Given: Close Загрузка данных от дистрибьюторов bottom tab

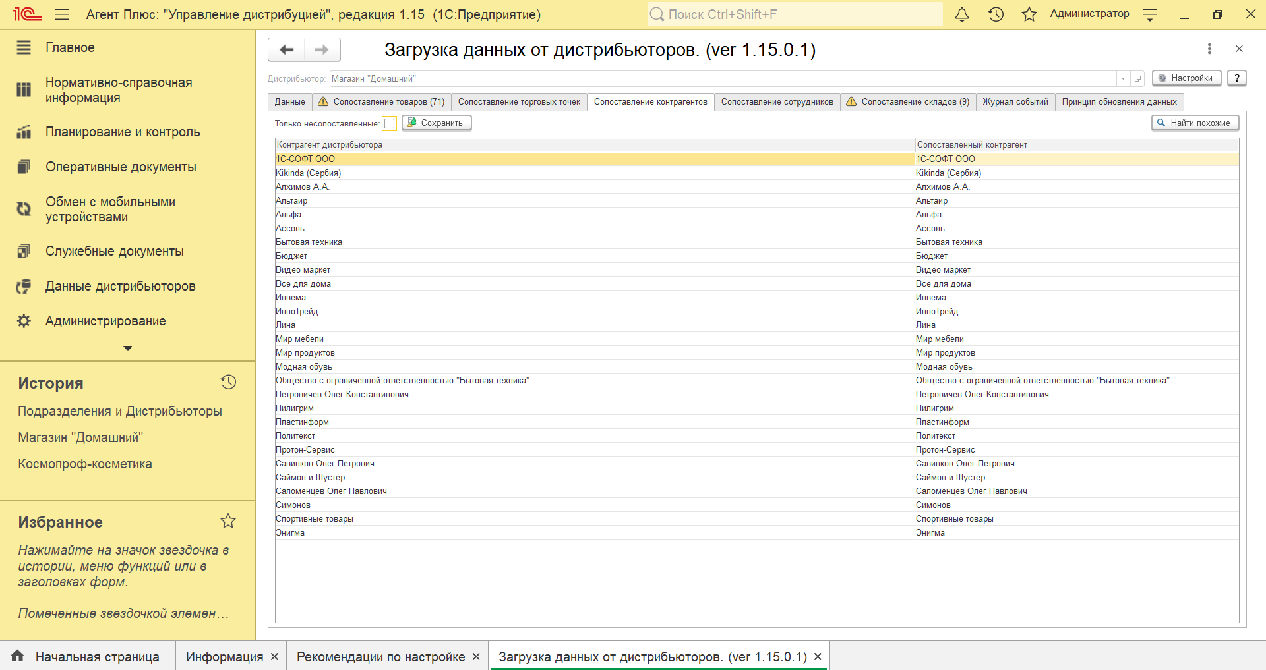Looking at the screenshot, I should [818, 656].
